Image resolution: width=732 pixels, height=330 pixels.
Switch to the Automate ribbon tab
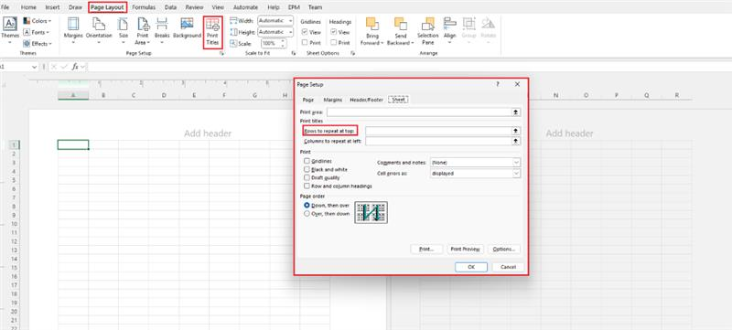(x=245, y=7)
